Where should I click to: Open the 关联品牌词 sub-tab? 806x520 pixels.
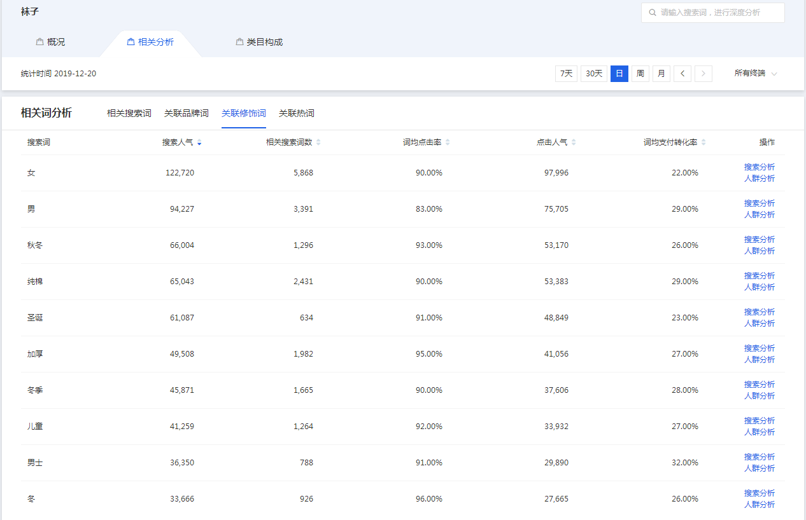pos(187,113)
